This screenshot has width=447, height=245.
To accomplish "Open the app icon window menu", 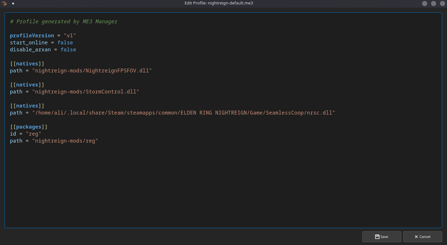I will tap(4, 4).
